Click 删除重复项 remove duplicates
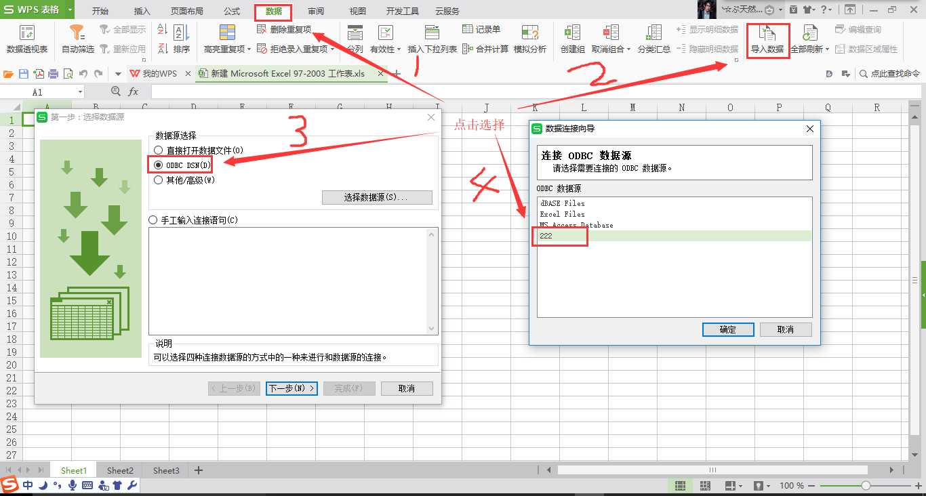926x496 pixels. point(284,30)
